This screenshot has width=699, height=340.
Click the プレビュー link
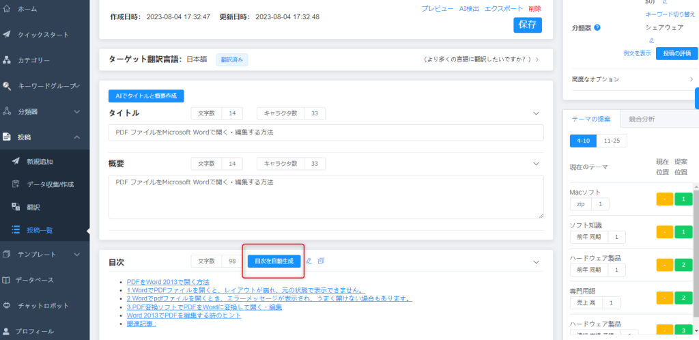[x=438, y=8]
